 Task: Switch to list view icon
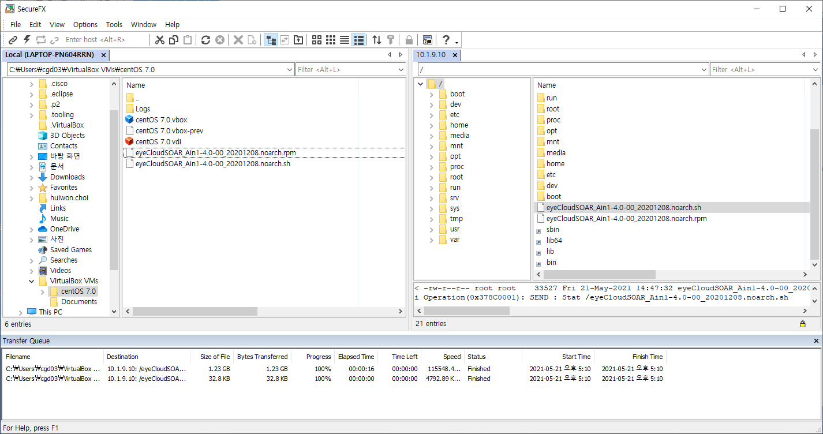pos(345,40)
